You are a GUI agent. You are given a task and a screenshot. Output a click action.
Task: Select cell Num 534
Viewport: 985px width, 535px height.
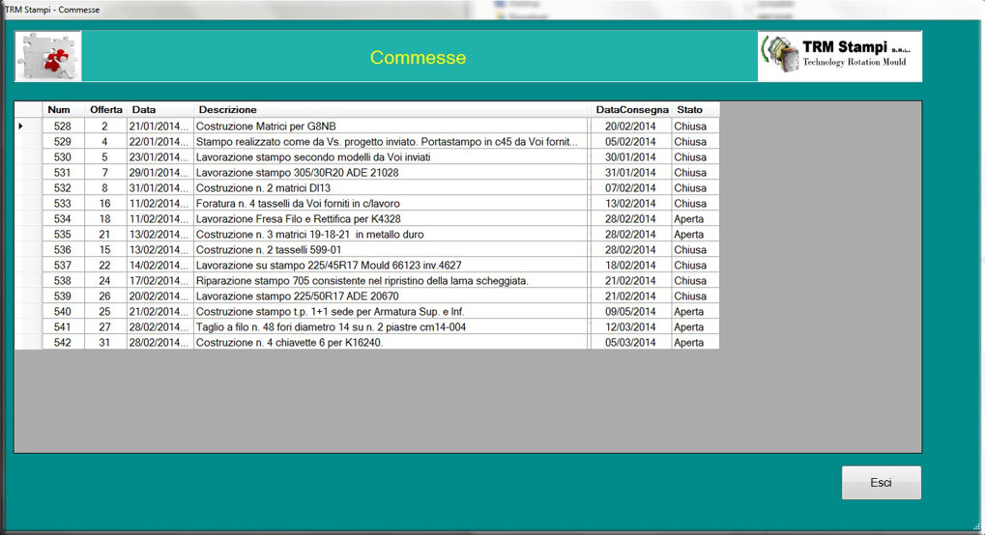click(x=63, y=218)
